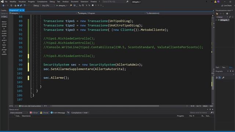Sort by Descrizione column header

pyautogui.click(x=26, y=116)
